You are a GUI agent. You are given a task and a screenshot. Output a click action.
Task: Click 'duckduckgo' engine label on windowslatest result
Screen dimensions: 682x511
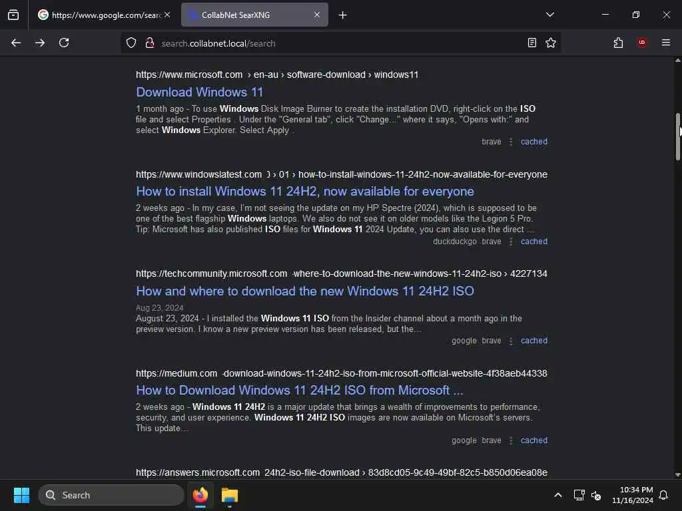(x=454, y=242)
